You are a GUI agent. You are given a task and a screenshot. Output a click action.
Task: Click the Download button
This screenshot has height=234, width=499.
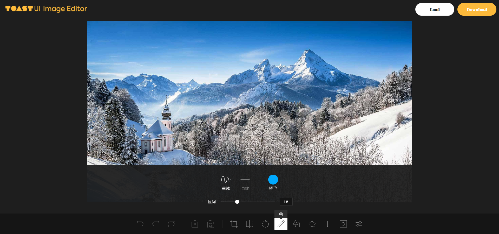click(x=477, y=9)
